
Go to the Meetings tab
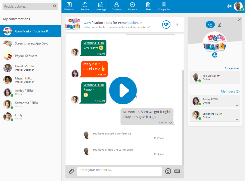click(101, 7)
